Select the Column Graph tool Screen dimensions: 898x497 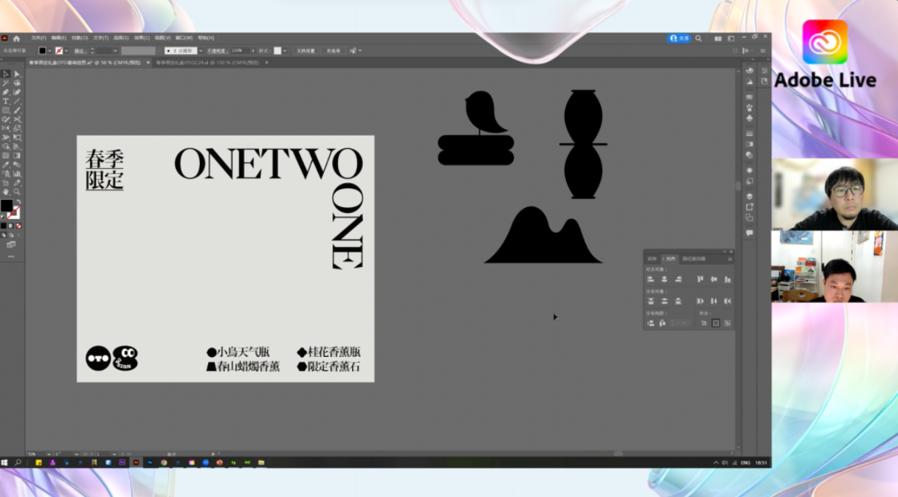pos(17,173)
